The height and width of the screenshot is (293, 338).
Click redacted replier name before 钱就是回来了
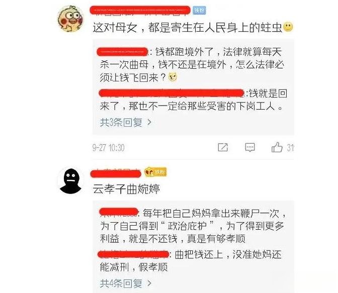point(172,93)
